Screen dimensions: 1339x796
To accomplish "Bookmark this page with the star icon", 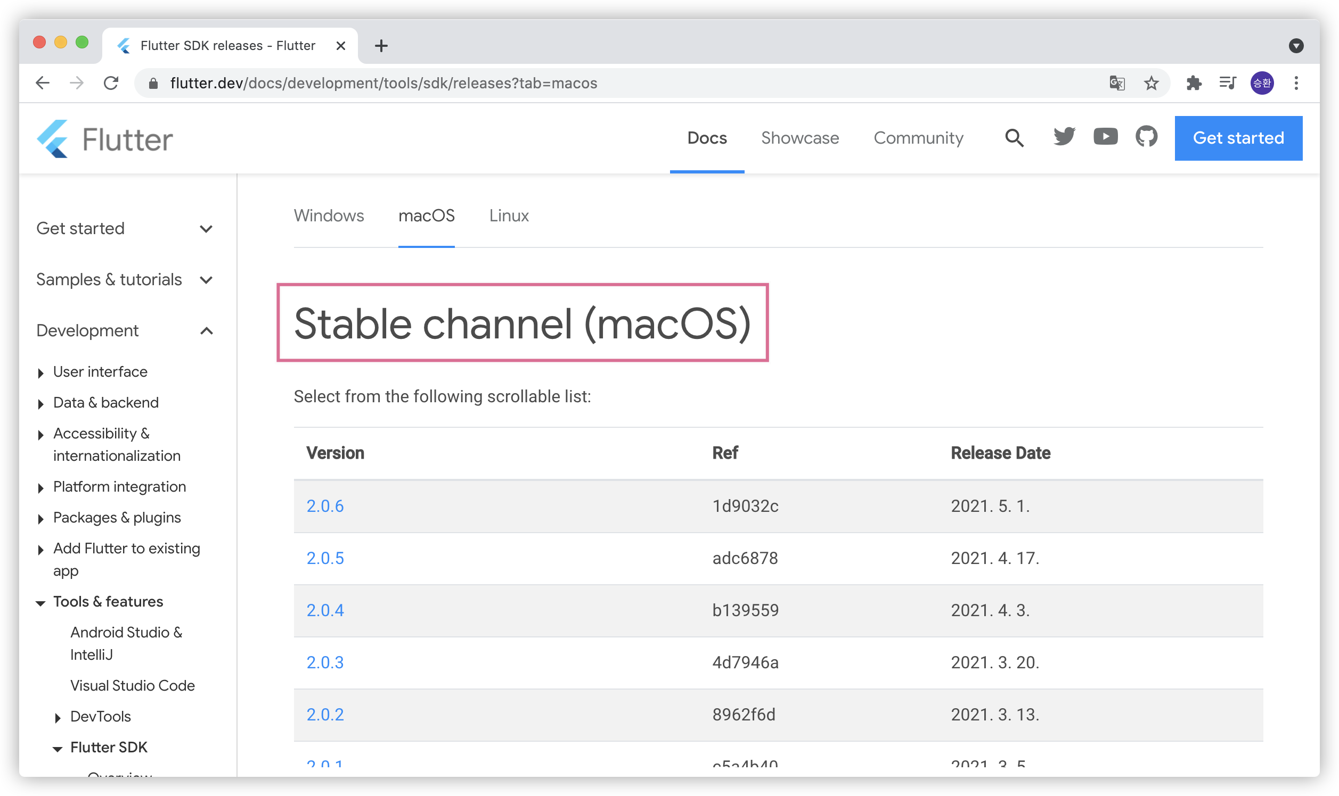I will [1151, 83].
